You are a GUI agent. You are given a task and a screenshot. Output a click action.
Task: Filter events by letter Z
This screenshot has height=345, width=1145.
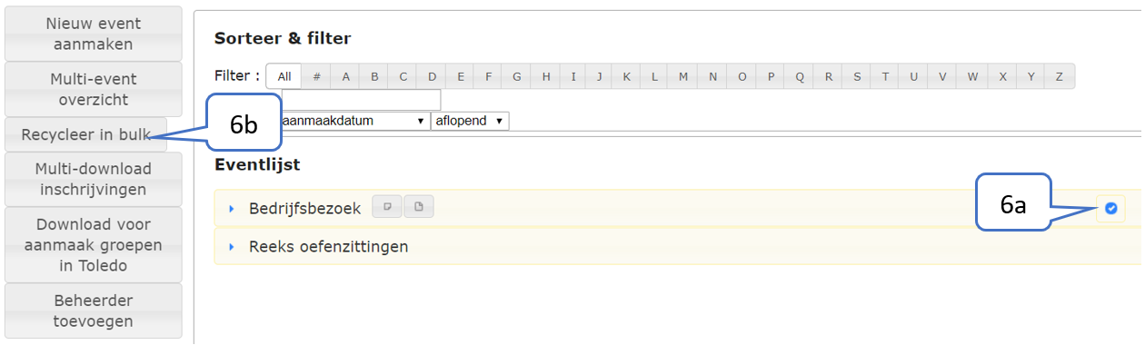tap(1059, 76)
